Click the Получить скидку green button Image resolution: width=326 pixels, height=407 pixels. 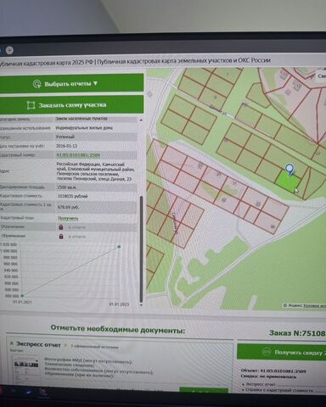point(282,352)
